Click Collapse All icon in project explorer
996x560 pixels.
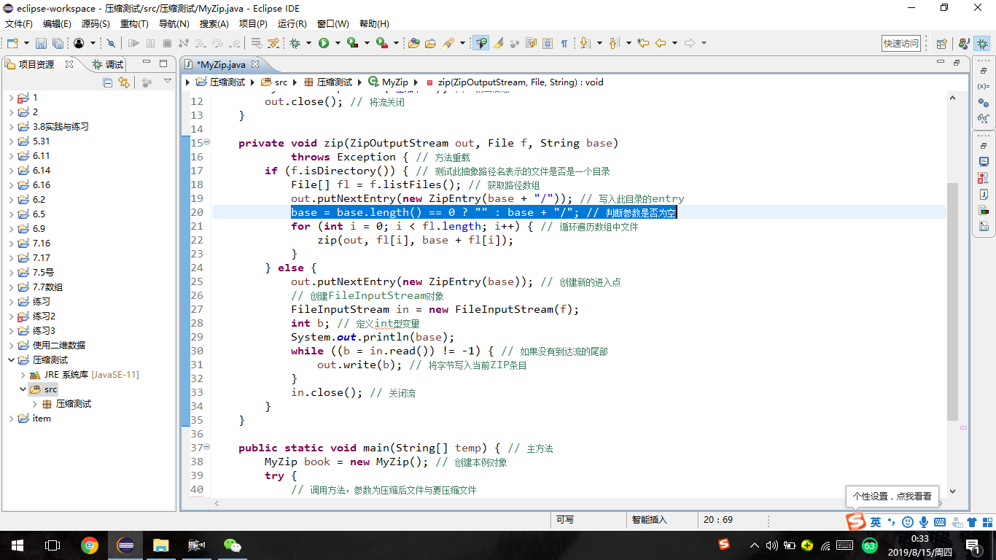(108, 82)
